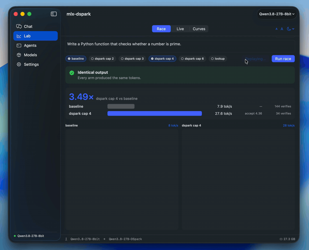Toggle the sidebar panel icon
Screen dimensions: 309x250
point(54,14)
